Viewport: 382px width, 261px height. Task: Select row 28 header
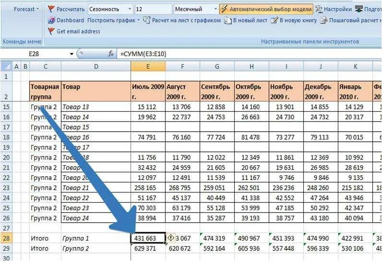point(6,238)
